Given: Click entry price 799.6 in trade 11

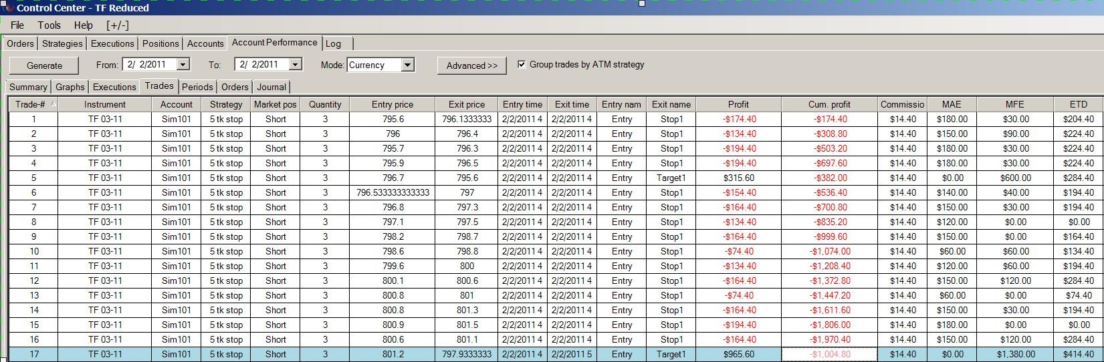Looking at the screenshot, I should [x=393, y=266].
